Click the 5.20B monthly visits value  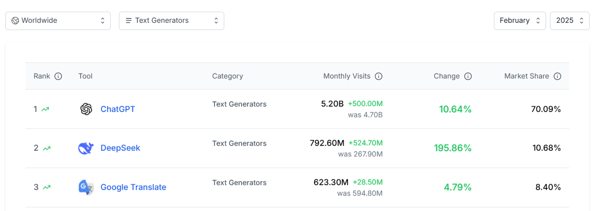[333, 104]
